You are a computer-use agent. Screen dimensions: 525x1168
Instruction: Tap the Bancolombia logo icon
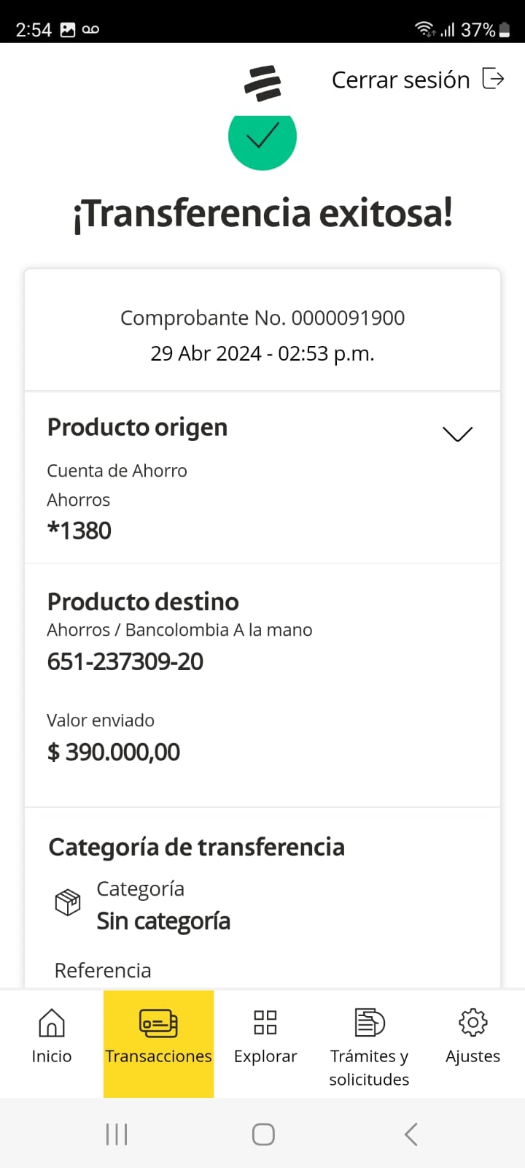point(262,82)
